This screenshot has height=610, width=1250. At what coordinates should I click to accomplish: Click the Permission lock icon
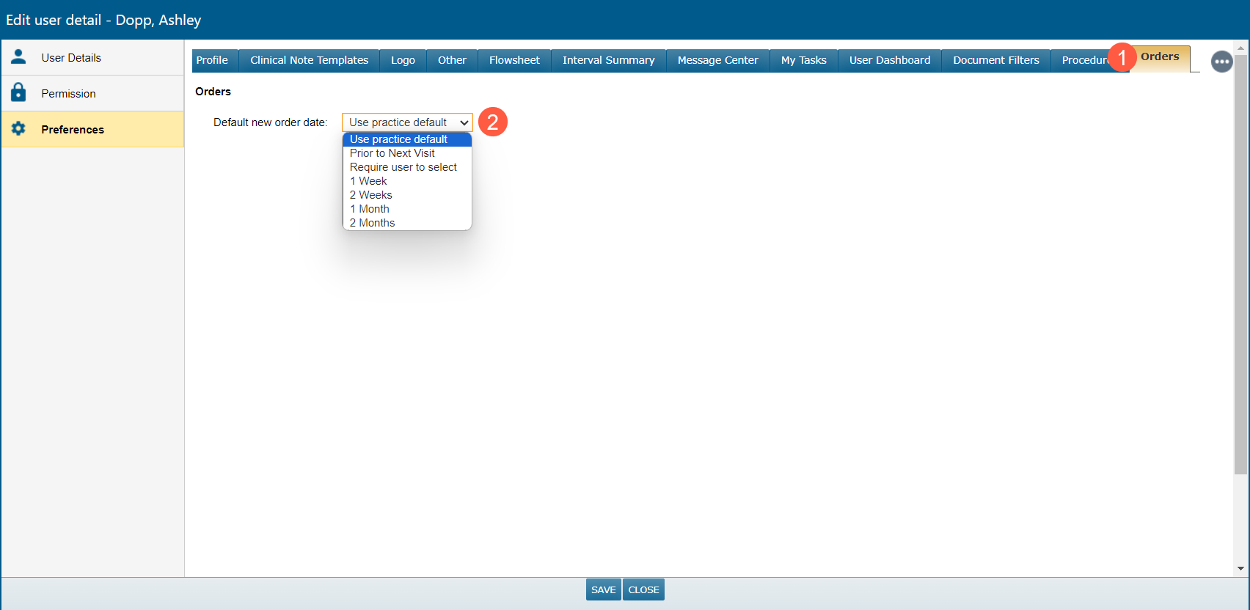18,93
